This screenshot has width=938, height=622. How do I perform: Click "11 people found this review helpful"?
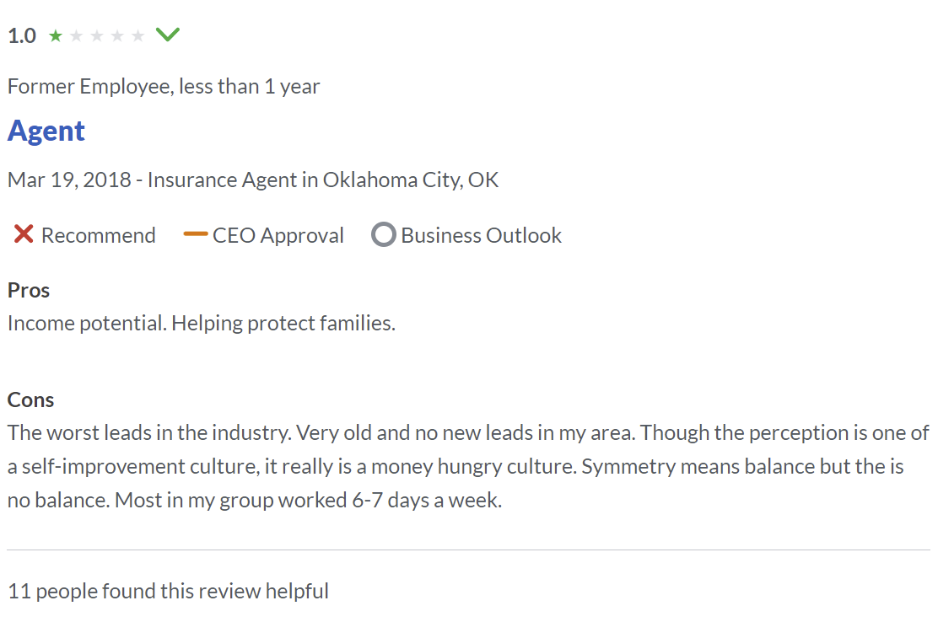point(168,591)
